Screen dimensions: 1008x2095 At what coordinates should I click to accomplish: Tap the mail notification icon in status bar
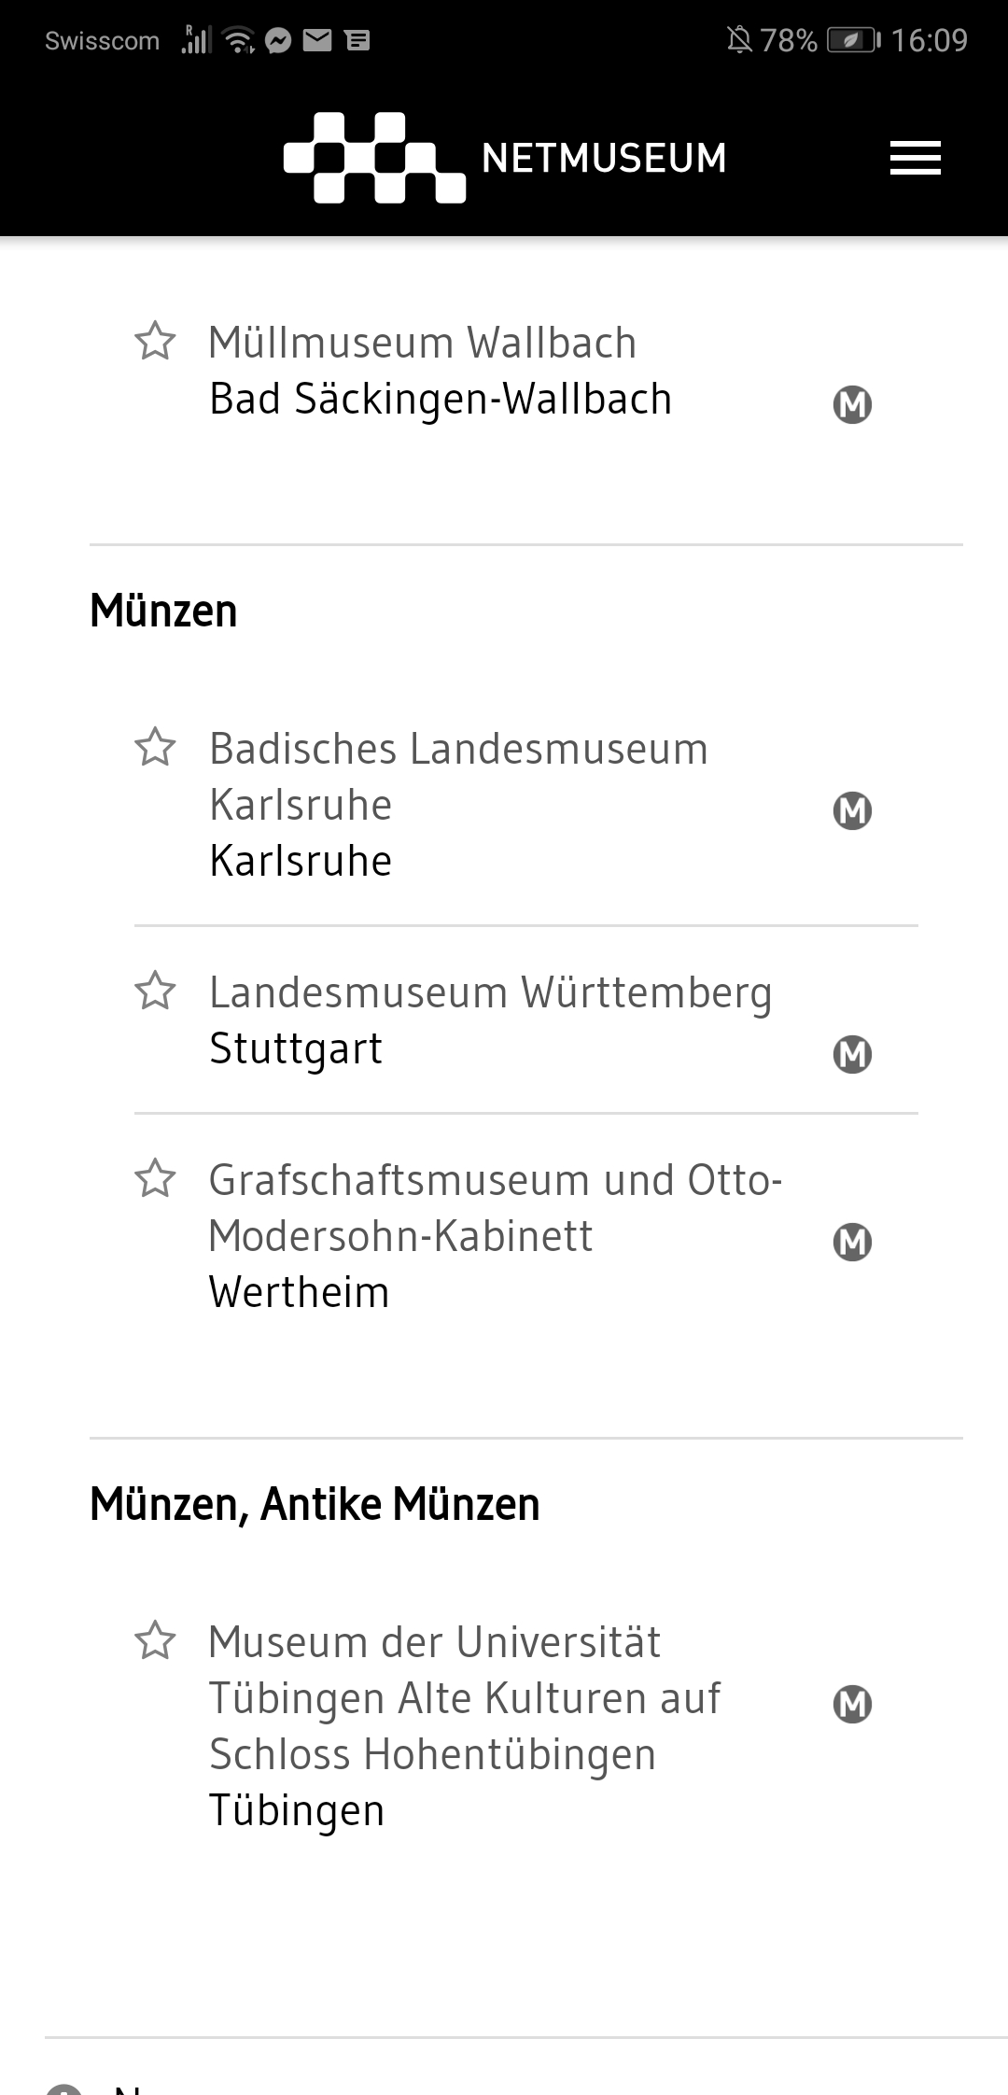pyautogui.click(x=317, y=40)
